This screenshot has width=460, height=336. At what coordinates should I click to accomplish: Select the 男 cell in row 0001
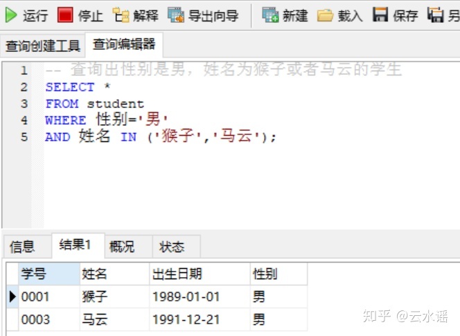[x=278, y=297]
